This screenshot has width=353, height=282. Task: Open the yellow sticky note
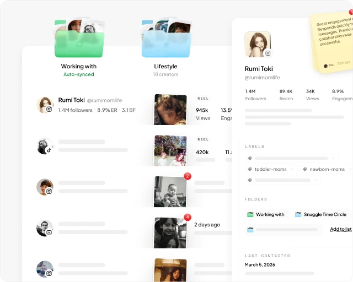[x=333, y=43]
